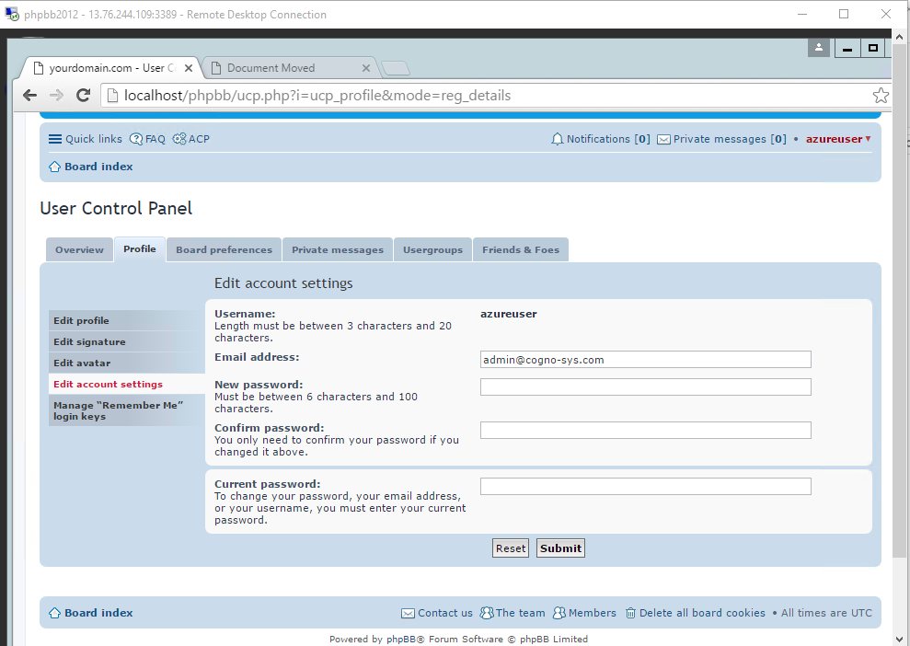
Task: Click the browser reload icon
Action: [x=83, y=96]
